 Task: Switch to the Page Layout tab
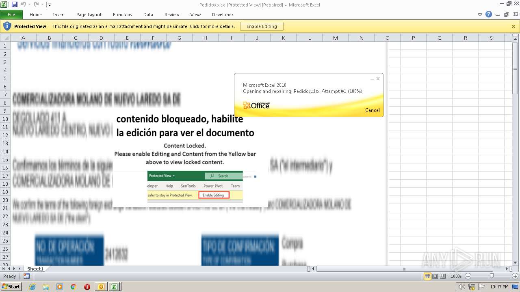(x=89, y=15)
